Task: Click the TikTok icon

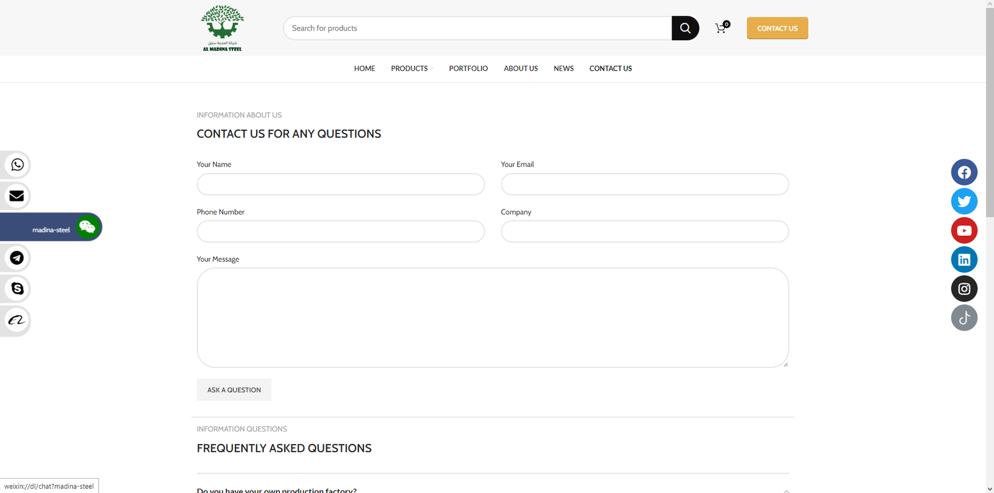Action: (x=964, y=318)
